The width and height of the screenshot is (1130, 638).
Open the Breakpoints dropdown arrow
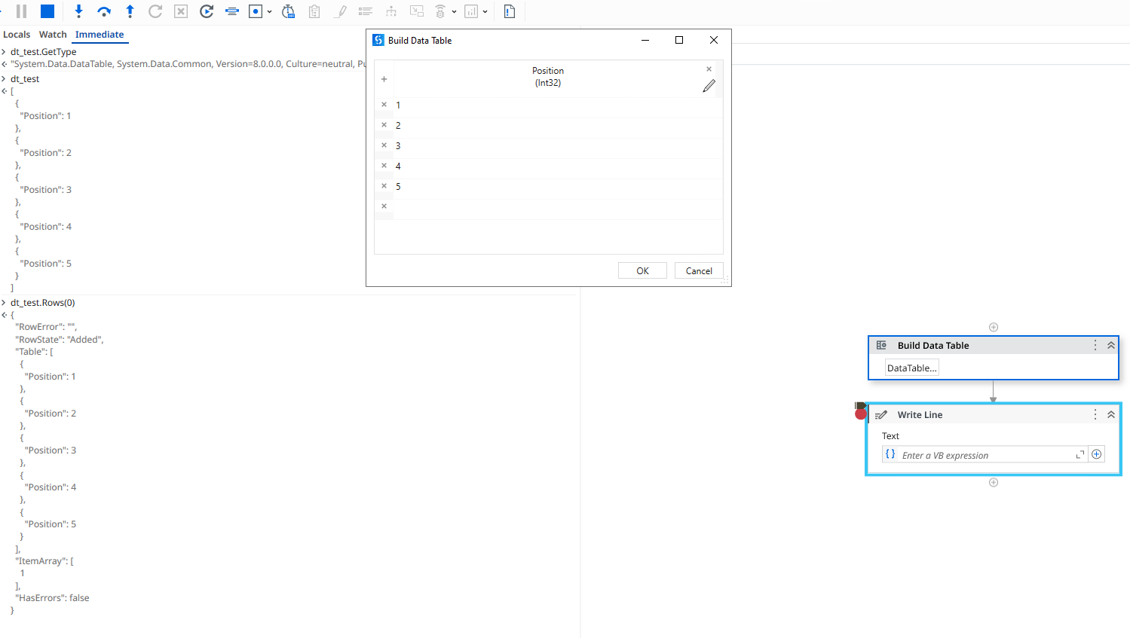tap(269, 11)
